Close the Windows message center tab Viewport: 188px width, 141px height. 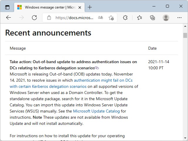click(x=80, y=7)
